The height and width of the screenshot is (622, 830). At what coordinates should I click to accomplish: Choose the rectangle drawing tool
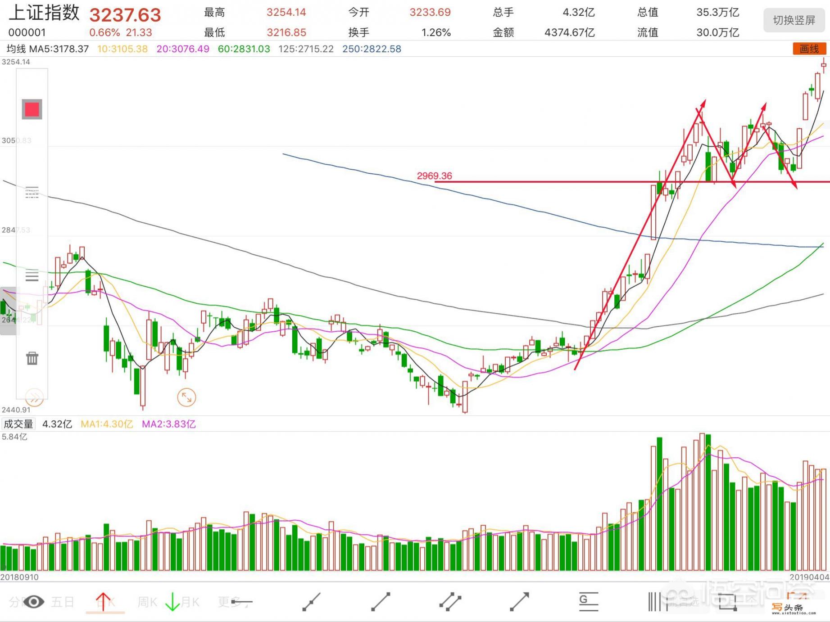tap(727, 602)
